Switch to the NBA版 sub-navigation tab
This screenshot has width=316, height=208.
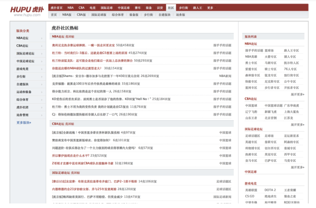pyautogui.click(x=67, y=15)
